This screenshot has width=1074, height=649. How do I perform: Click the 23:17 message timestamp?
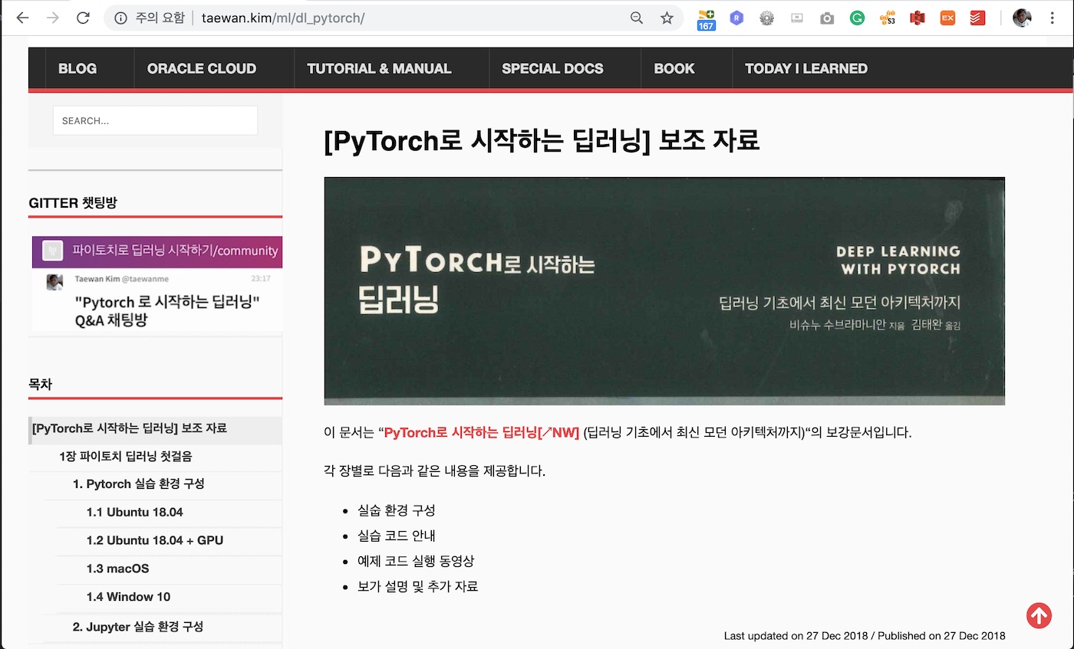(261, 279)
